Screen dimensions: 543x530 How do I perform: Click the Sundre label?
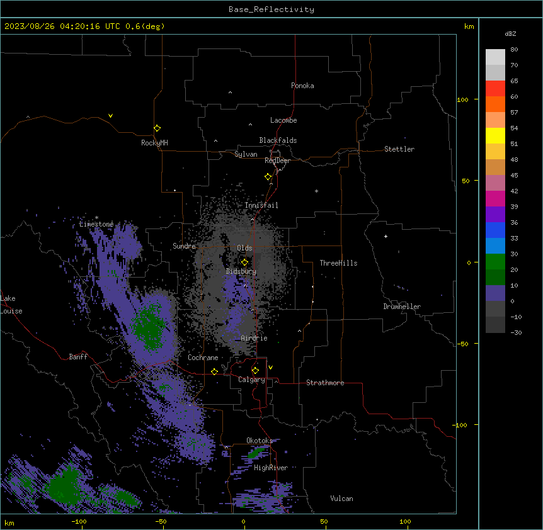click(184, 246)
